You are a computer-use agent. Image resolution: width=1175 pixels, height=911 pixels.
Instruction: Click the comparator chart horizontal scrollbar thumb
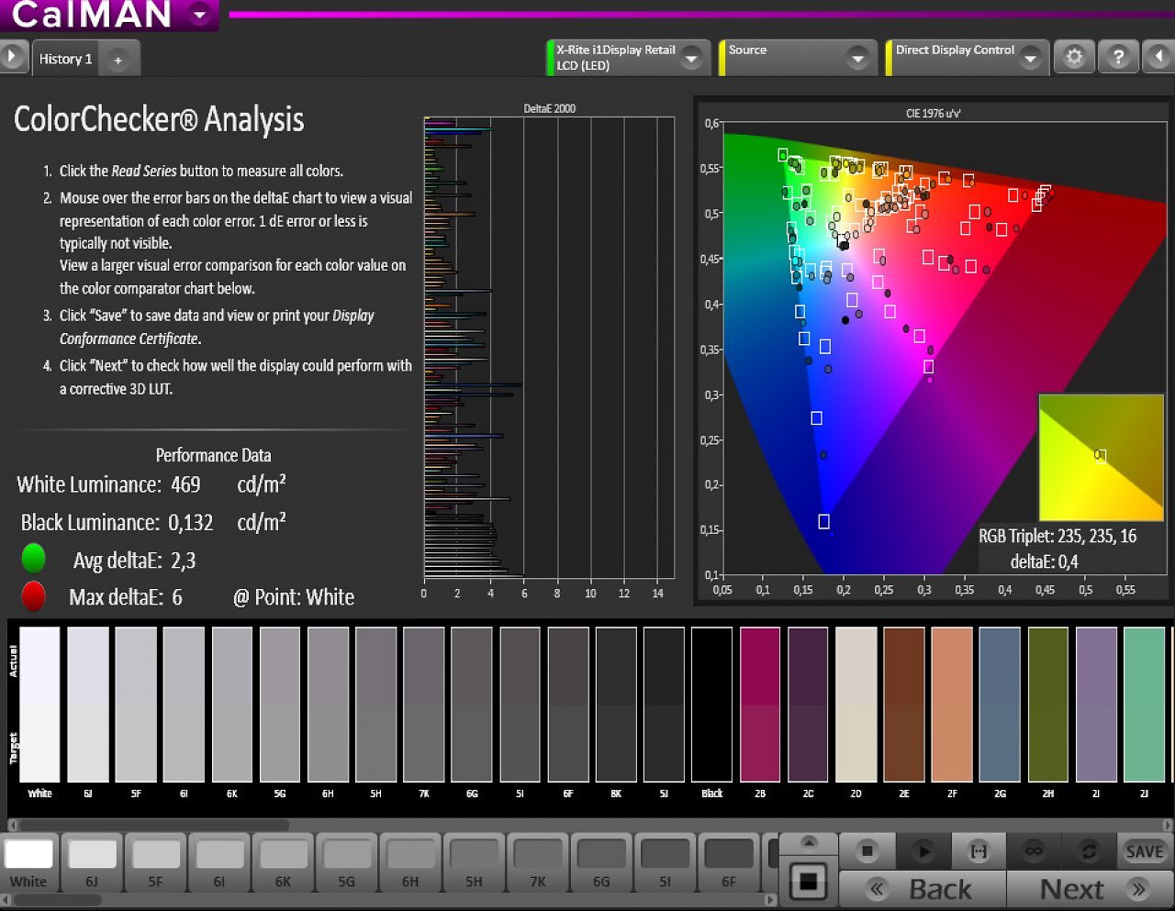pyautogui.click(x=154, y=825)
